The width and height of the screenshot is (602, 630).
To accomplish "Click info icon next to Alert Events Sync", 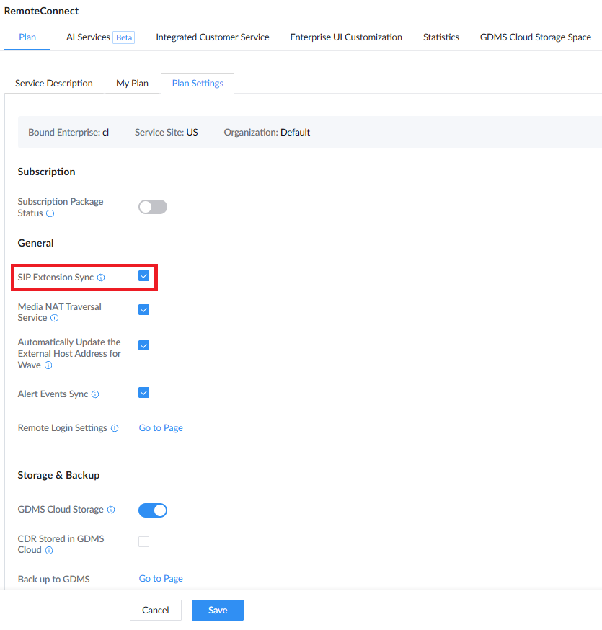I will click(x=95, y=394).
